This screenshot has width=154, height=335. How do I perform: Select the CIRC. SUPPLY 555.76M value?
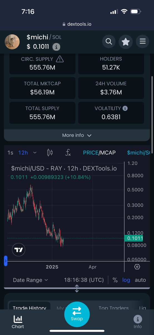coord(42,67)
